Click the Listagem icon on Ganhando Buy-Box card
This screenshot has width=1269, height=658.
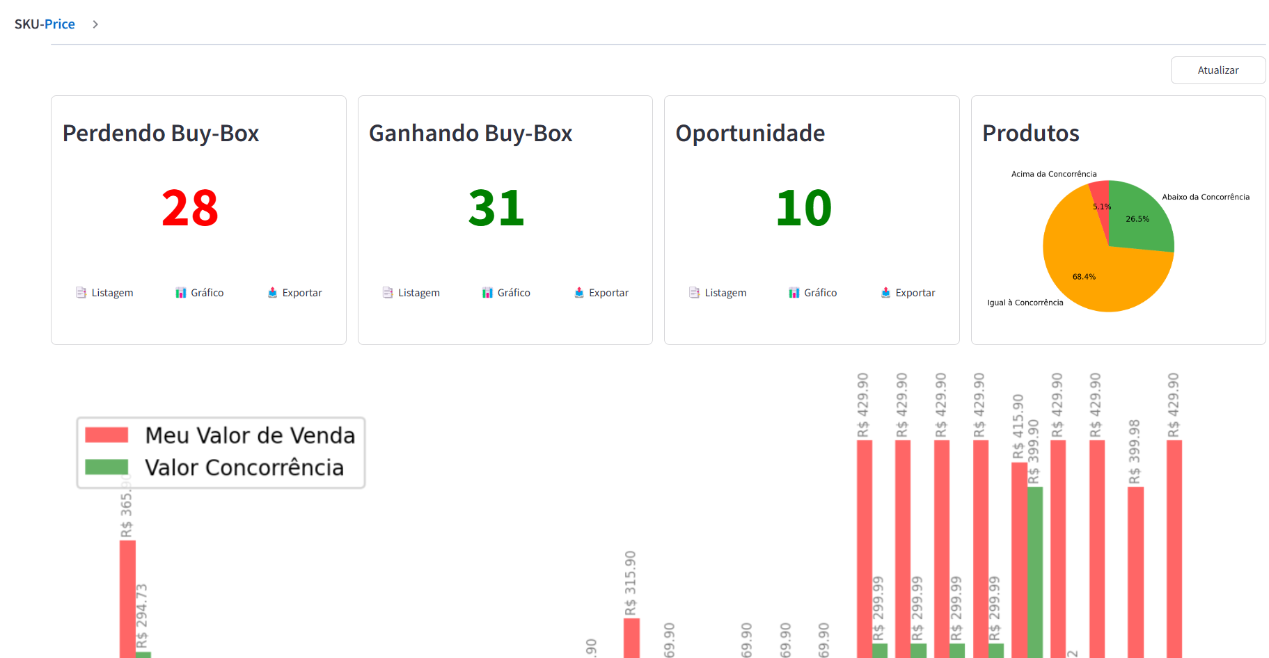coord(388,292)
